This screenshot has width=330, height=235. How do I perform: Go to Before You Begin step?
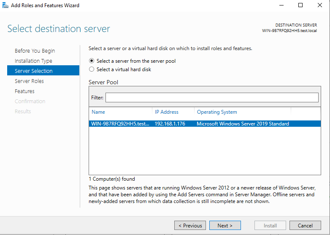35,51
